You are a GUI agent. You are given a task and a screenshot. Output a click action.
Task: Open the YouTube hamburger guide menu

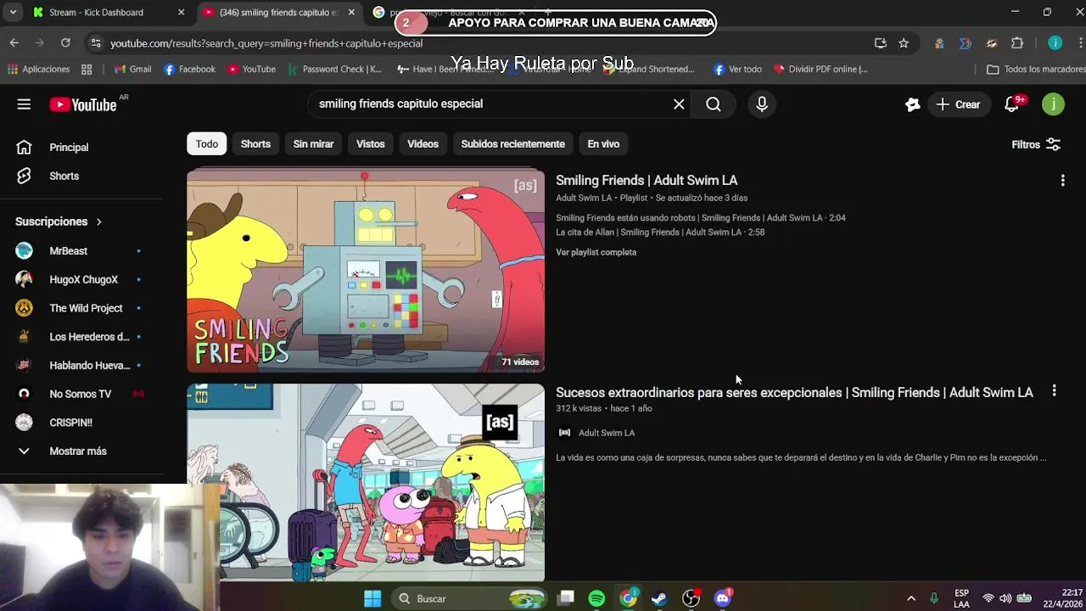pyautogui.click(x=24, y=104)
